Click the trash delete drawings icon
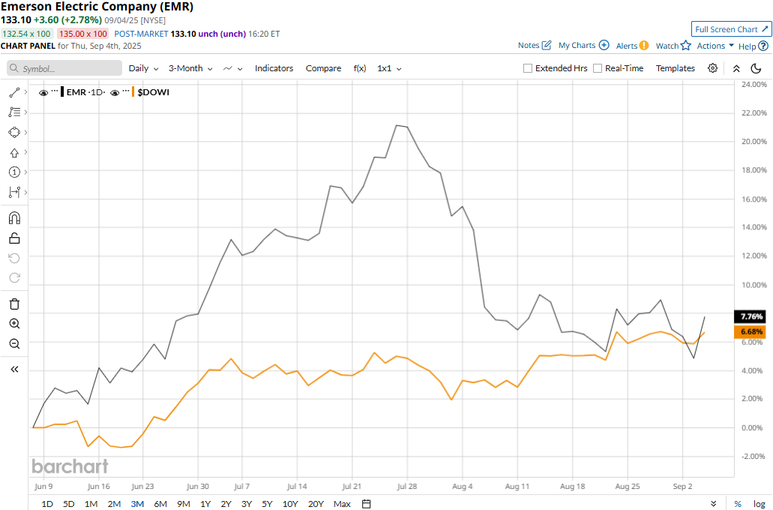 coord(14,304)
